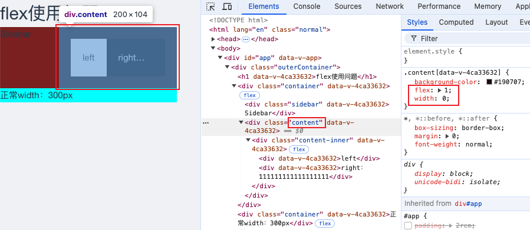Screen dimensions: 530x230
Task: Click the box-sizing: border-box declaration
Action: tap(459, 128)
